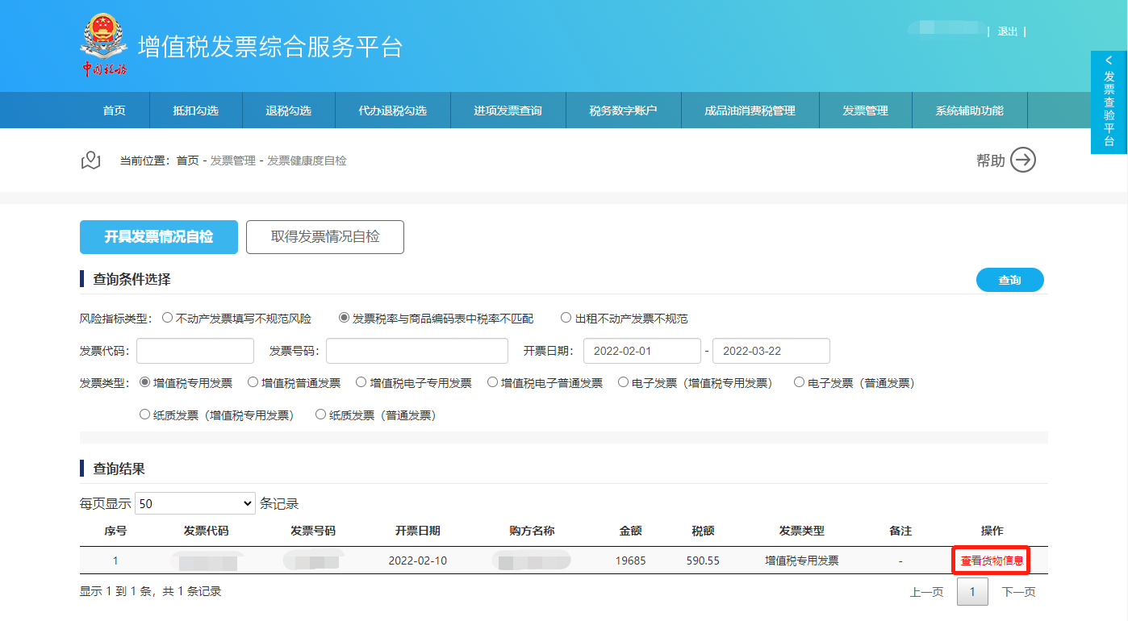Viewport: 1128px width, 621px height.
Task: Expand the 发票查验平台 side panel arrow
Action: point(1109,60)
